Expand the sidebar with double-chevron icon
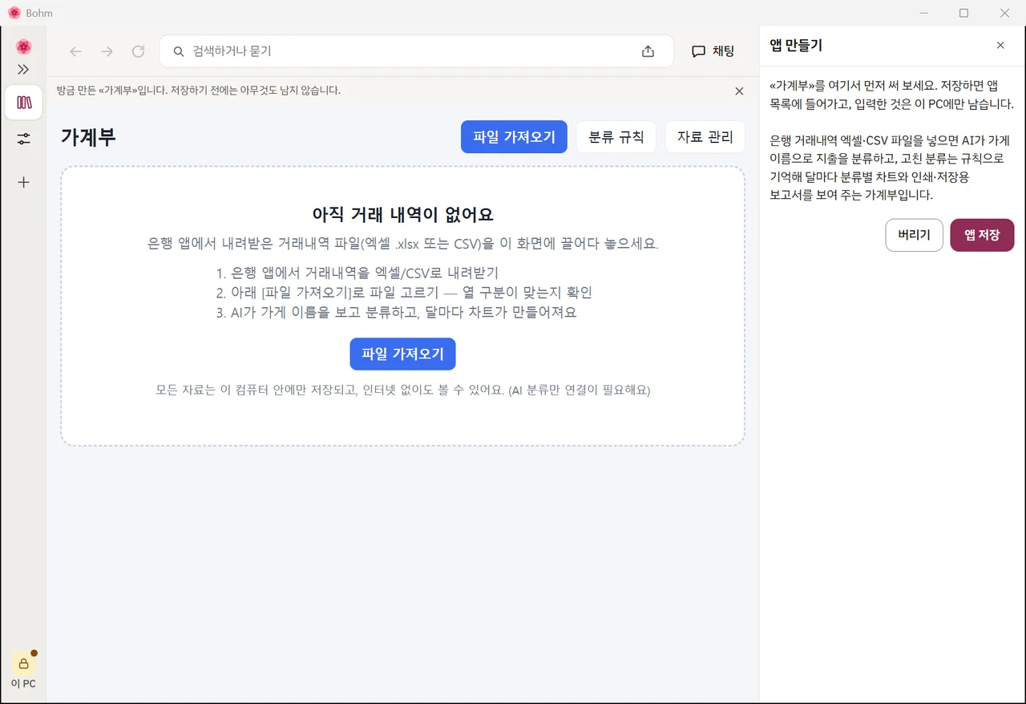This screenshot has width=1026, height=704. pyautogui.click(x=23, y=70)
